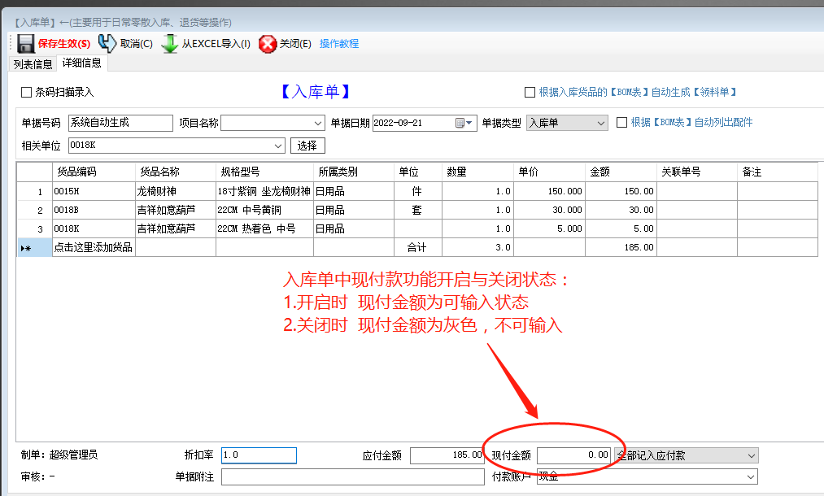This screenshot has height=496, width=824.
Task: Expand the 相关单位 dropdown showing 0018K
Action: click(277, 146)
